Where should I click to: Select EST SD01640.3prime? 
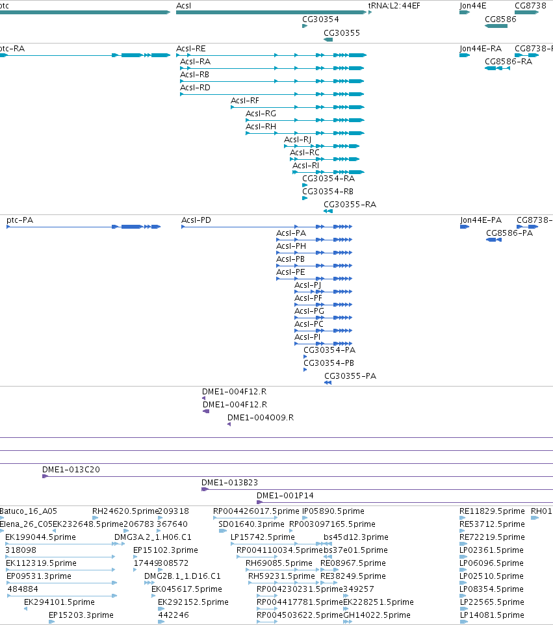[x=251, y=524]
